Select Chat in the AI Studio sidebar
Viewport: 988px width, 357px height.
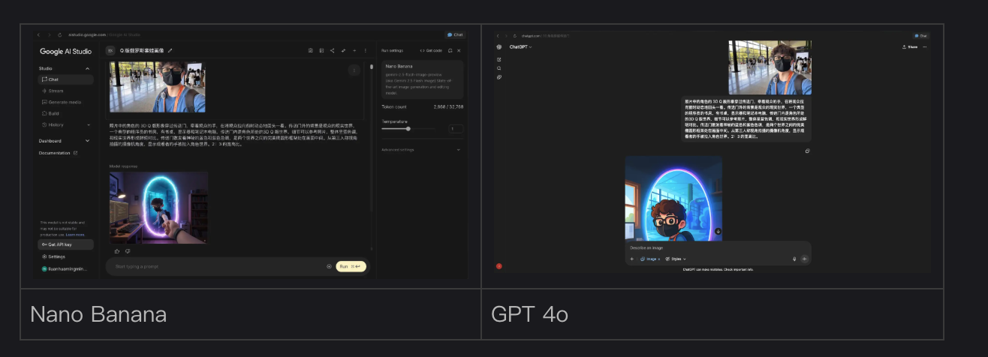65,79
